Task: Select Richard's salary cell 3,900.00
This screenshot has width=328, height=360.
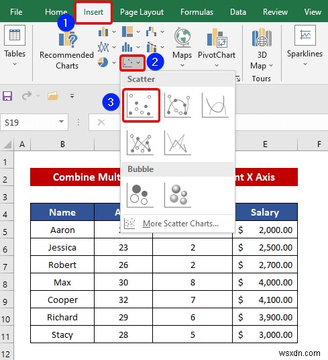Action: [265, 317]
